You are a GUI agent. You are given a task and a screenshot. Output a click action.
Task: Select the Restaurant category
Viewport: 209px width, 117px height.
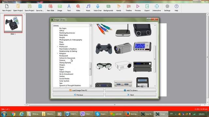(x=64, y=56)
